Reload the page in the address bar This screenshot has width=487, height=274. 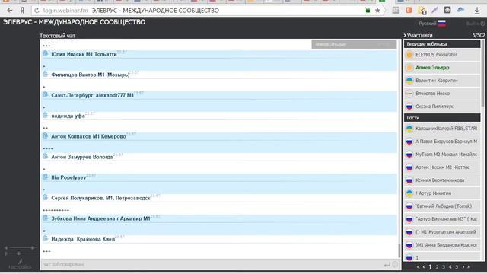37,10
